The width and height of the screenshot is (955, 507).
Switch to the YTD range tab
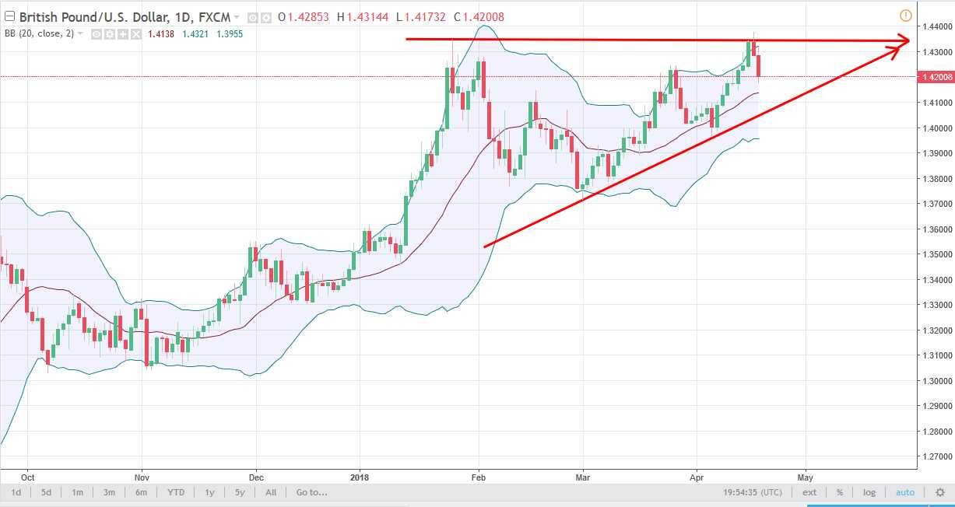175,492
